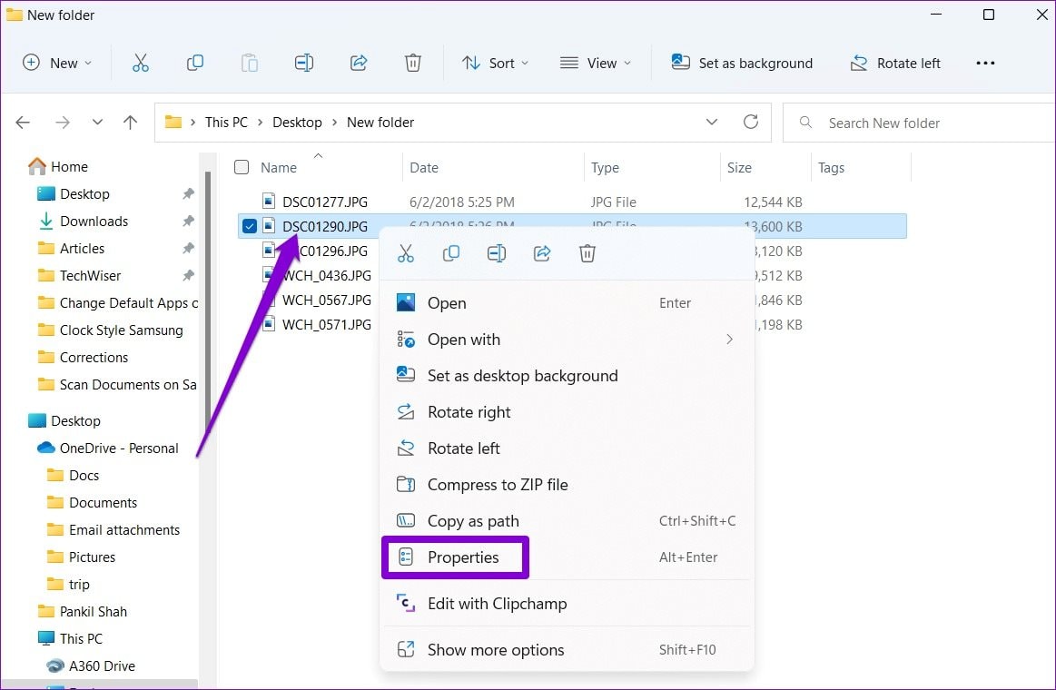Screen dimensions: 1056x690
Task: Click Copy icon in context menu
Action: point(451,254)
